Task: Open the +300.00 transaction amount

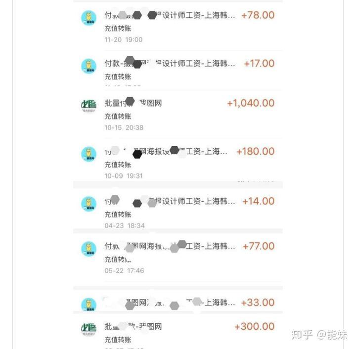Action: 255,327
